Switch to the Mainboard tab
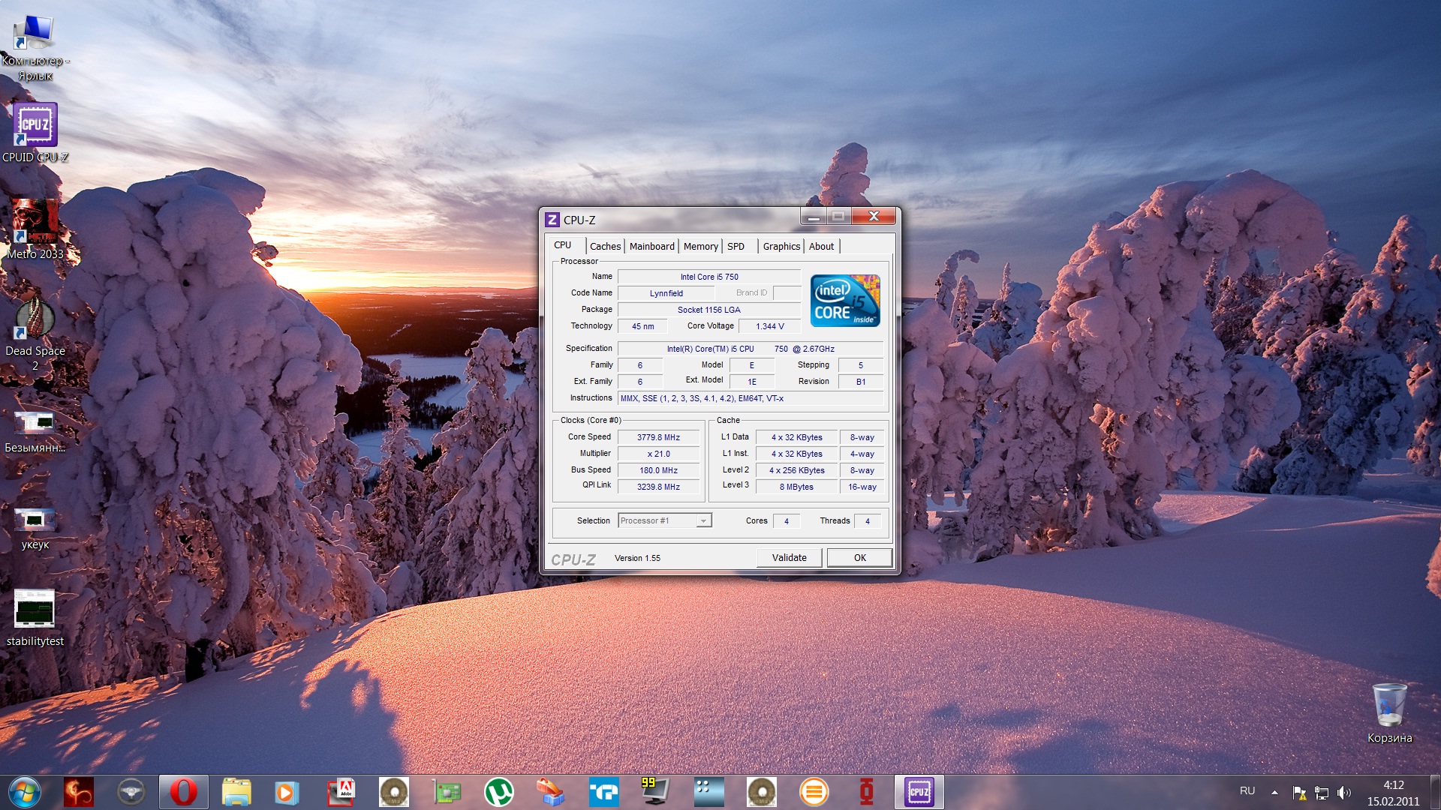 coord(651,246)
